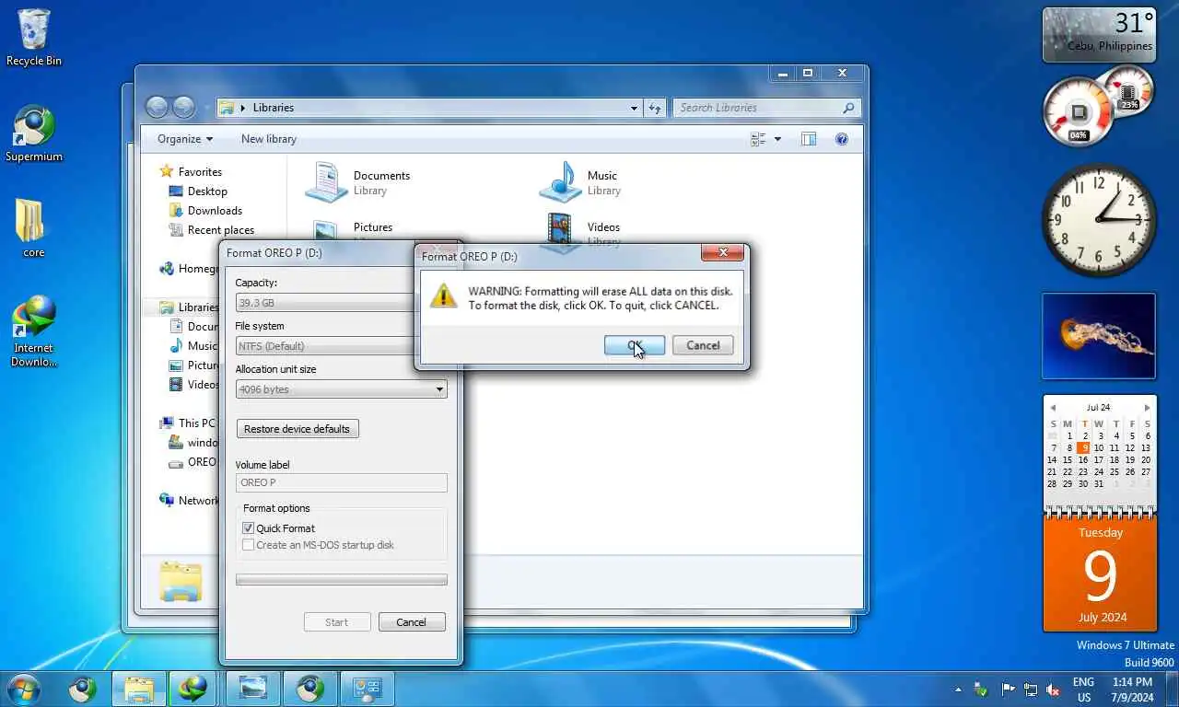Click the warning triangle icon
The width and height of the screenshot is (1179, 707).
coord(443,296)
